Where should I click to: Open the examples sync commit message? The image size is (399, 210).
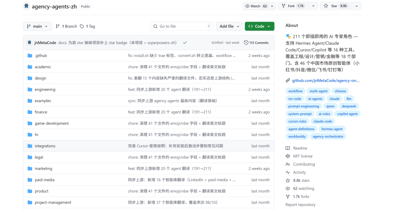point(172,101)
